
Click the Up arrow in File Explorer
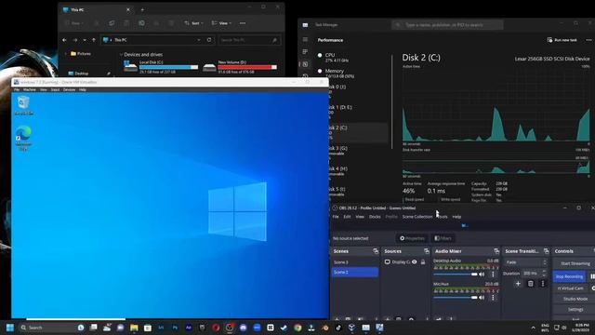tap(94, 40)
